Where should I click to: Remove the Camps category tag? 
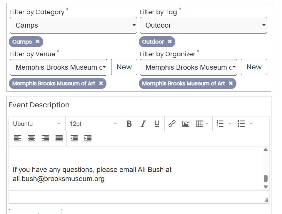(x=37, y=42)
